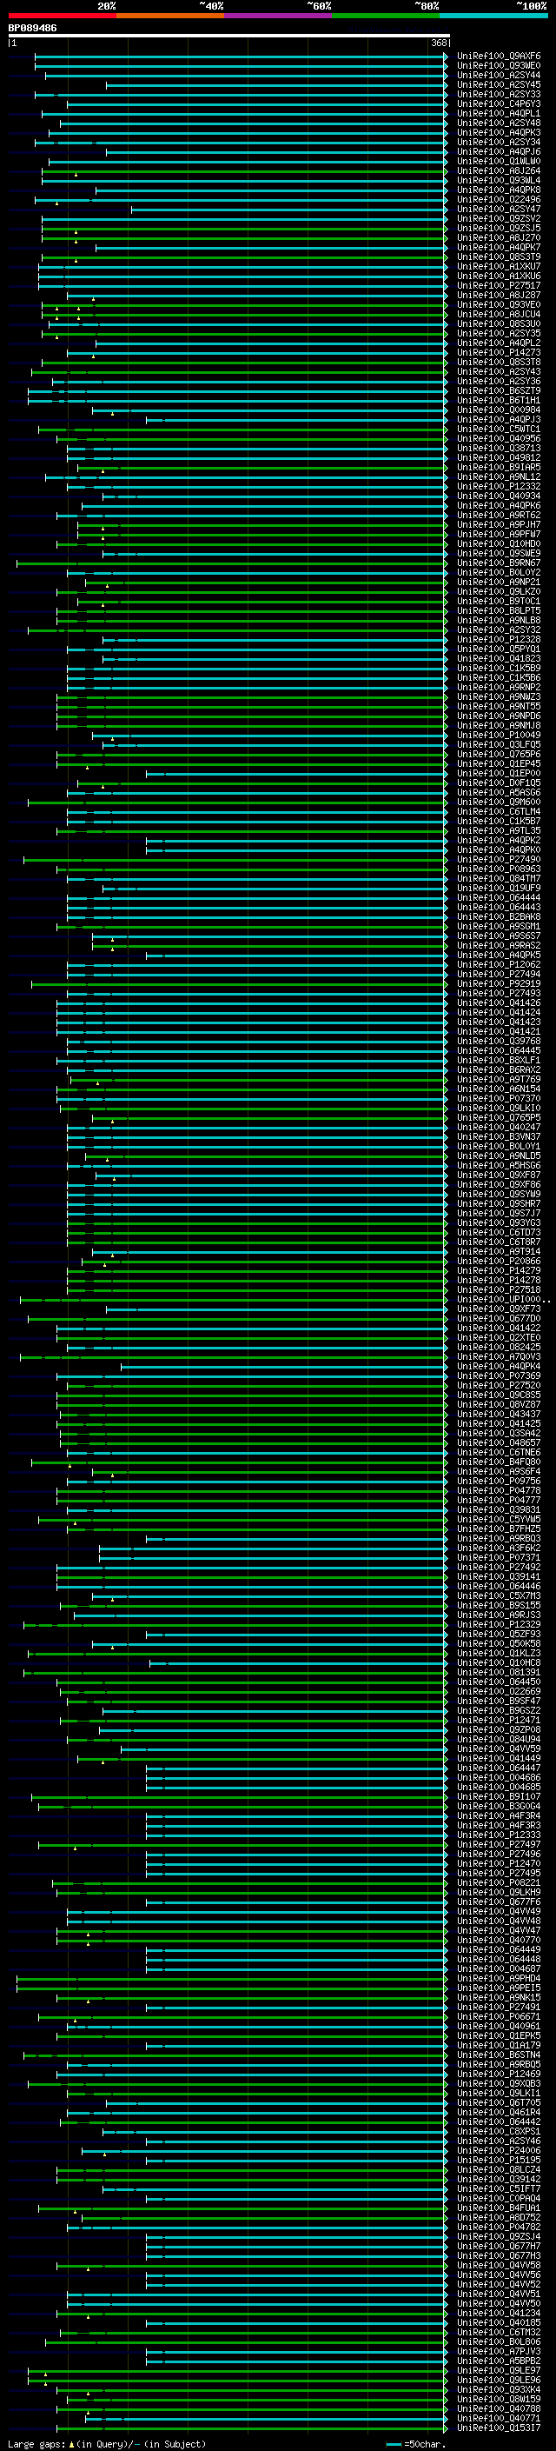Select the UniRef100_O49812 label

(x=499, y=457)
